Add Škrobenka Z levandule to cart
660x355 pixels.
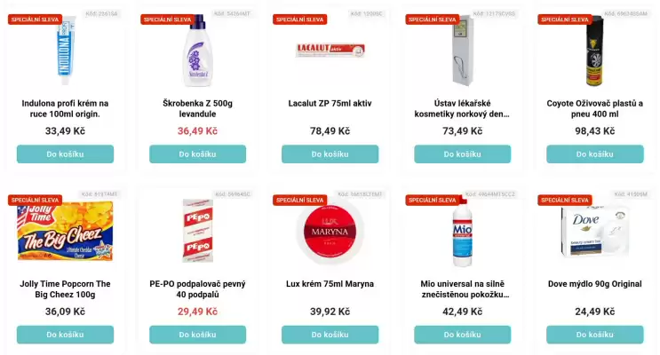tap(197, 154)
